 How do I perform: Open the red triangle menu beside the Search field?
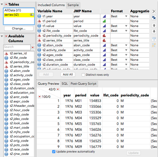(33, 47)
